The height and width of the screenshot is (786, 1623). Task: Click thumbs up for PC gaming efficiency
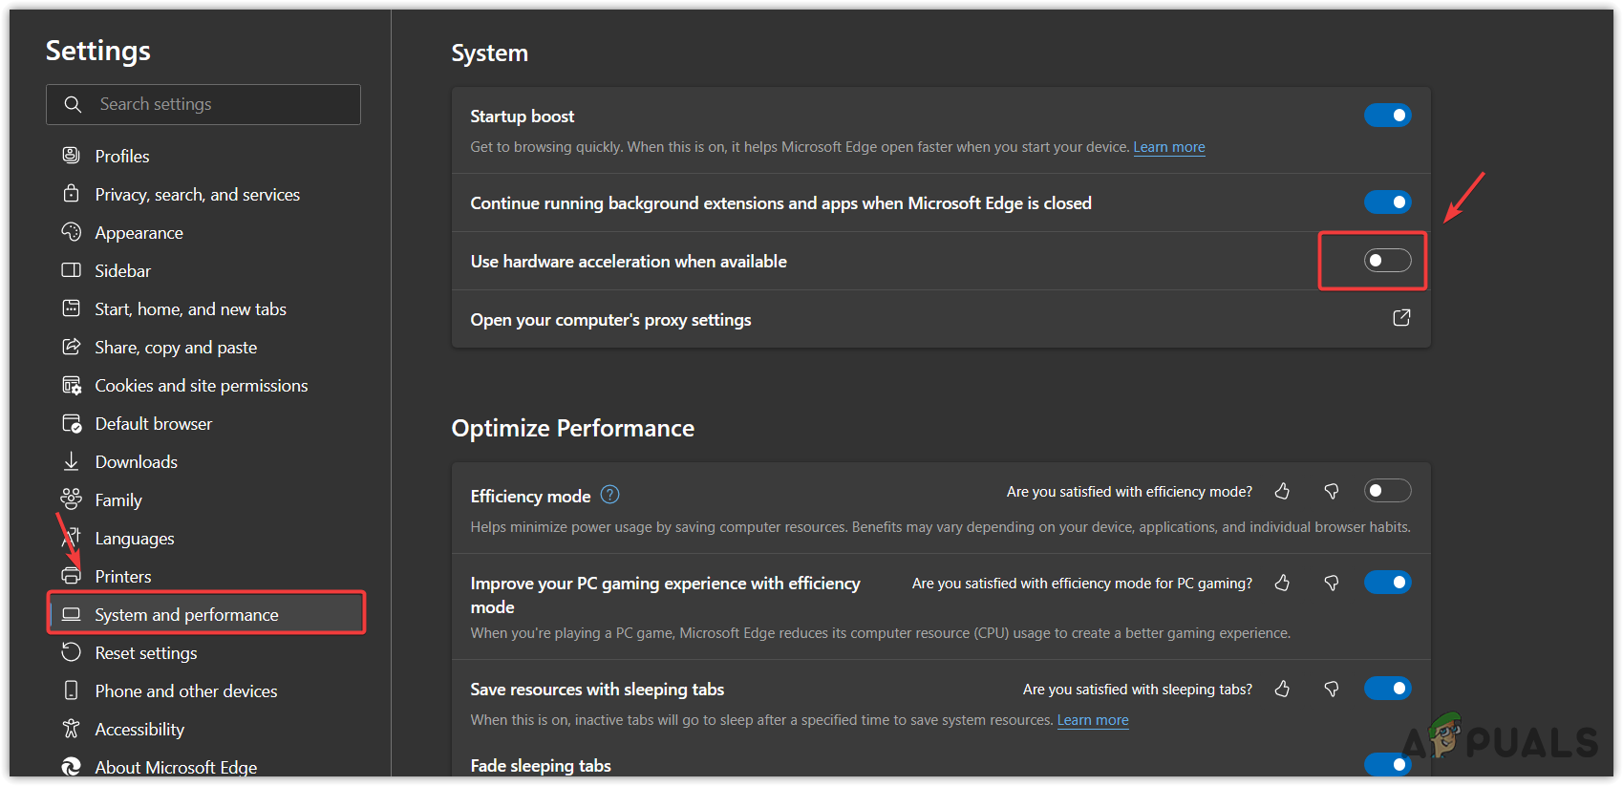[1282, 583]
